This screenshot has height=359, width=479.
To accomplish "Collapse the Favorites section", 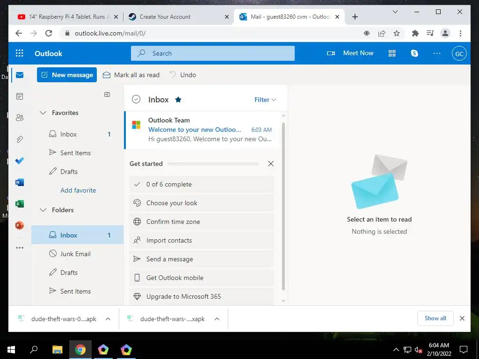I will tap(43, 113).
